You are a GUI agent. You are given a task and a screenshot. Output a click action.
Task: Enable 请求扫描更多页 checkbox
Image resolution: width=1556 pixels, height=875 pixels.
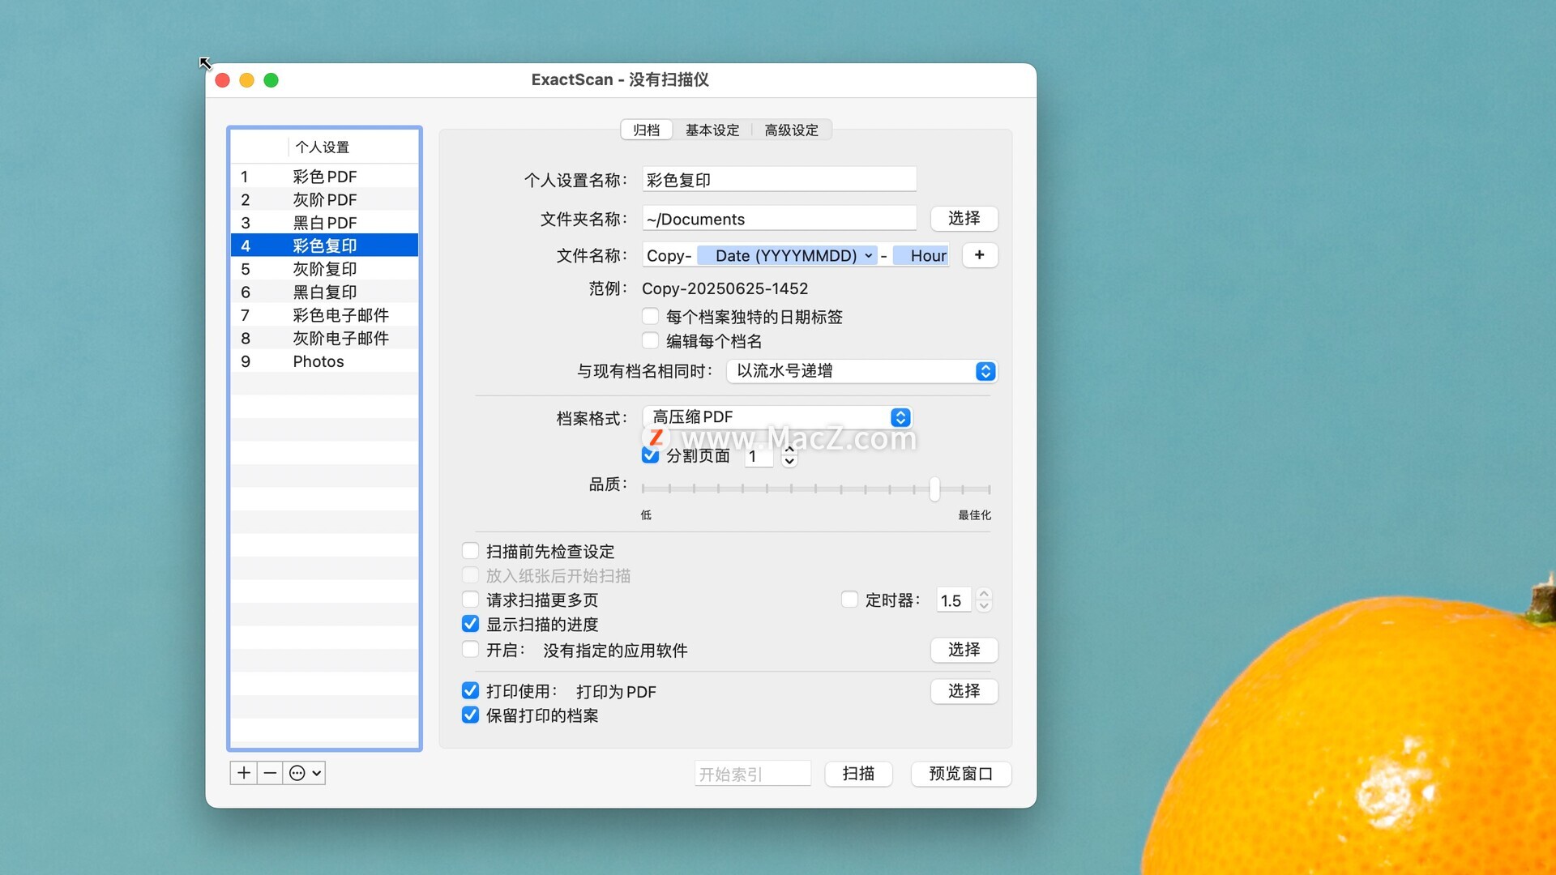470,600
